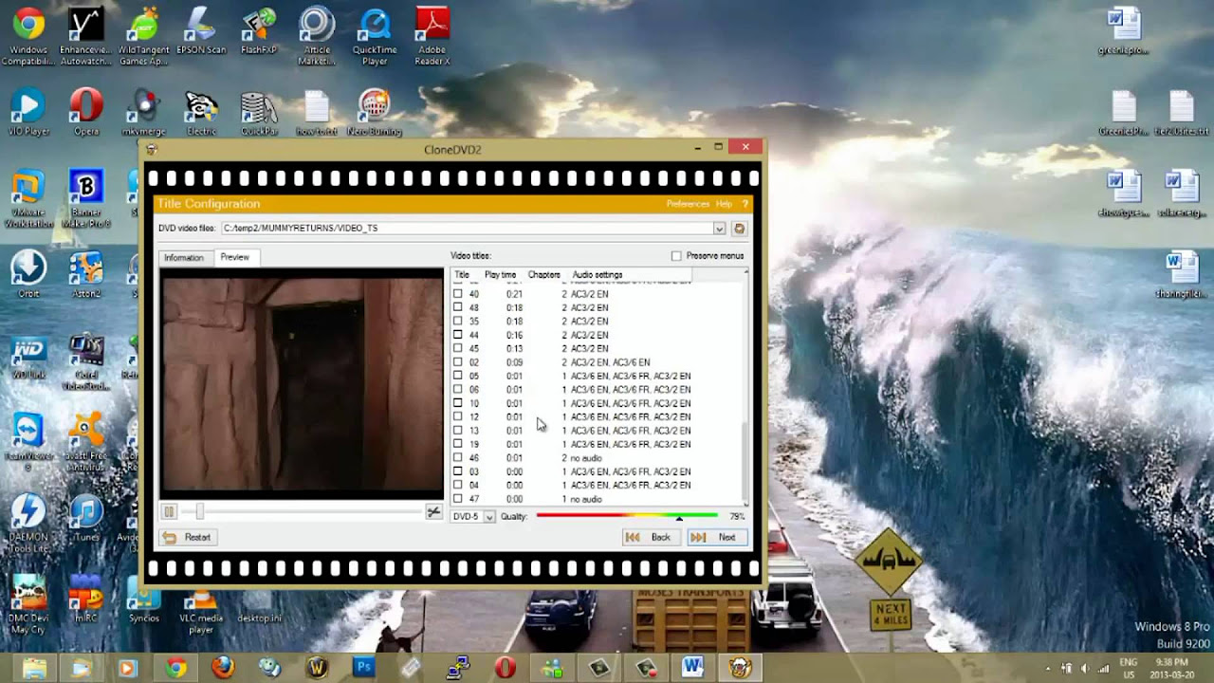Open Opera desktop shortcut
Image resolution: width=1214 pixels, height=683 pixels.
86,112
